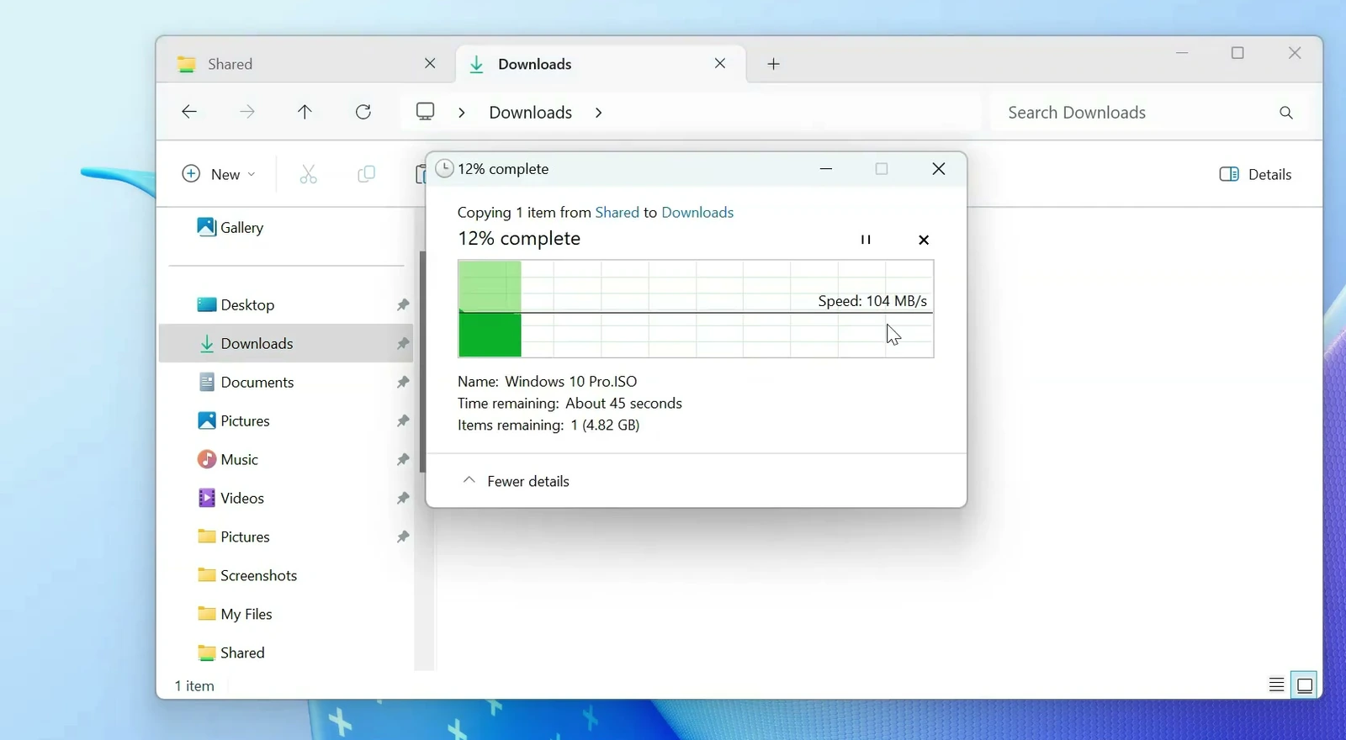The width and height of the screenshot is (1346, 740).
Task: Open the New item dropdown
Action: point(219,174)
